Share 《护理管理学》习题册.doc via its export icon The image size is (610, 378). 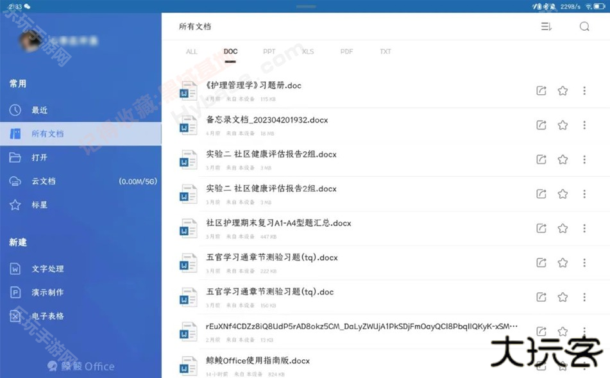click(x=541, y=90)
